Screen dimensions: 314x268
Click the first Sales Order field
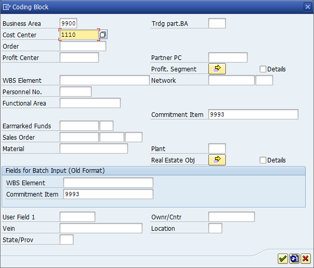coord(79,138)
